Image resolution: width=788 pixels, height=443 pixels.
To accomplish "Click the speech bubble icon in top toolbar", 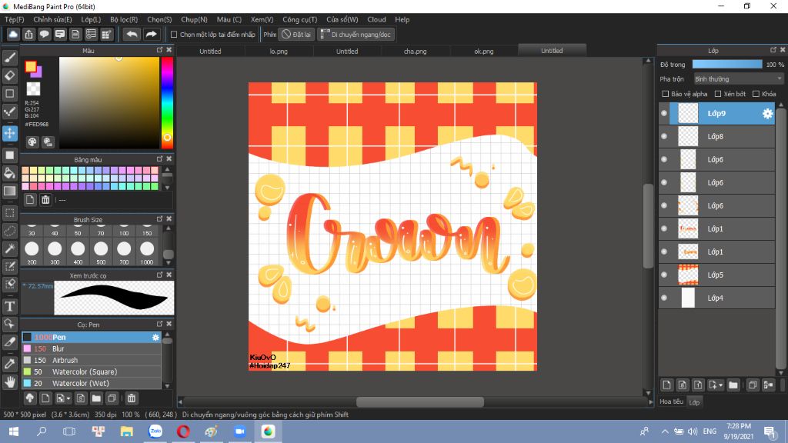I will [x=44, y=34].
